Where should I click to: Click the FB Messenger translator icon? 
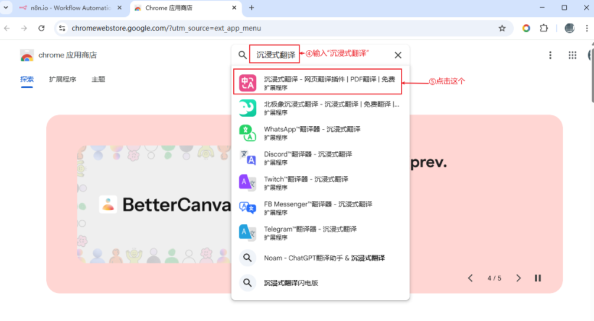tap(247, 207)
